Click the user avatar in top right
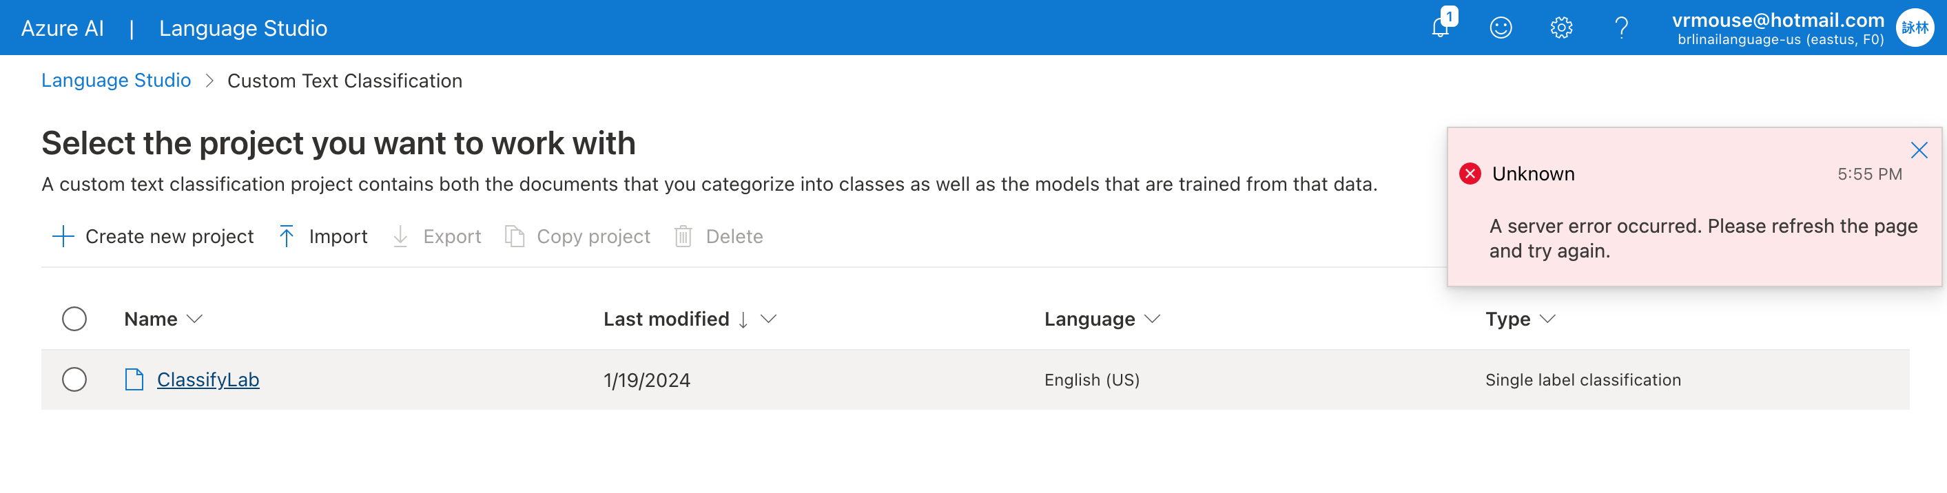Viewport: 1947px width, 493px height. pyautogui.click(x=1916, y=27)
